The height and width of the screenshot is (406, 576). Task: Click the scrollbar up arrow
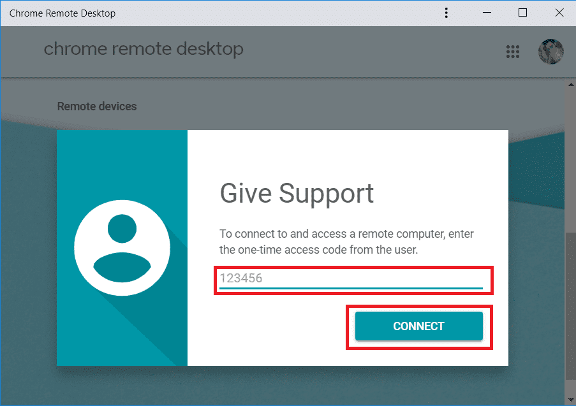570,84
